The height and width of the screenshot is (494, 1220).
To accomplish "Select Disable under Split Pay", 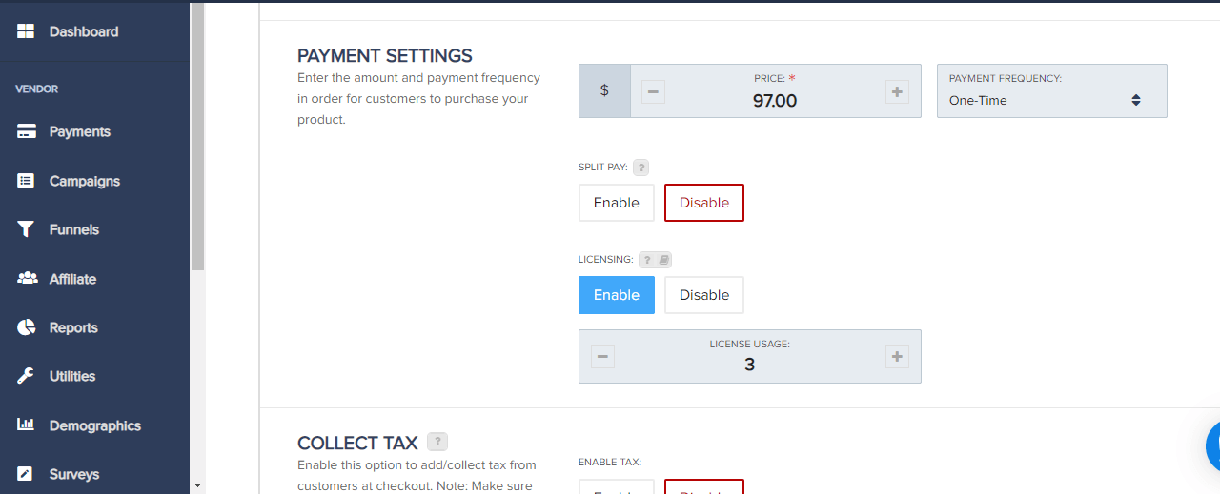I will coord(704,203).
